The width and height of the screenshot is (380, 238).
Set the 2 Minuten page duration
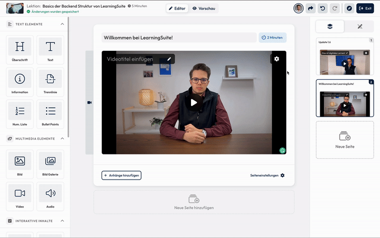pos(272,38)
